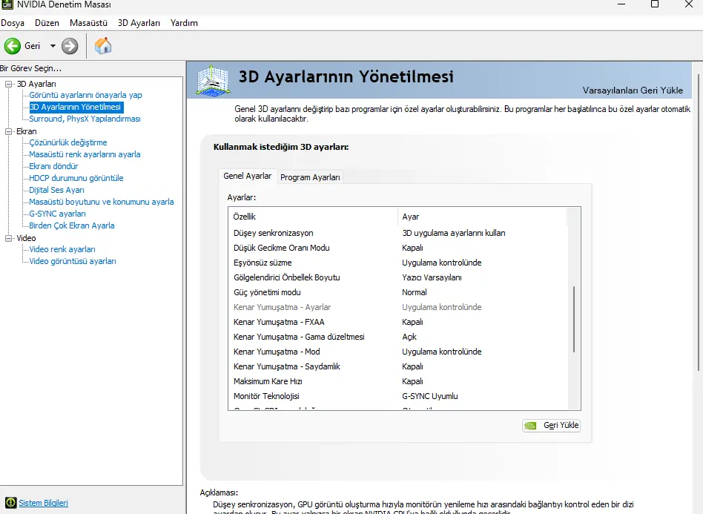Screen dimensions: 703x514
Task: Open Video görüntüsü ayarları
Action: (x=73, y=261)
